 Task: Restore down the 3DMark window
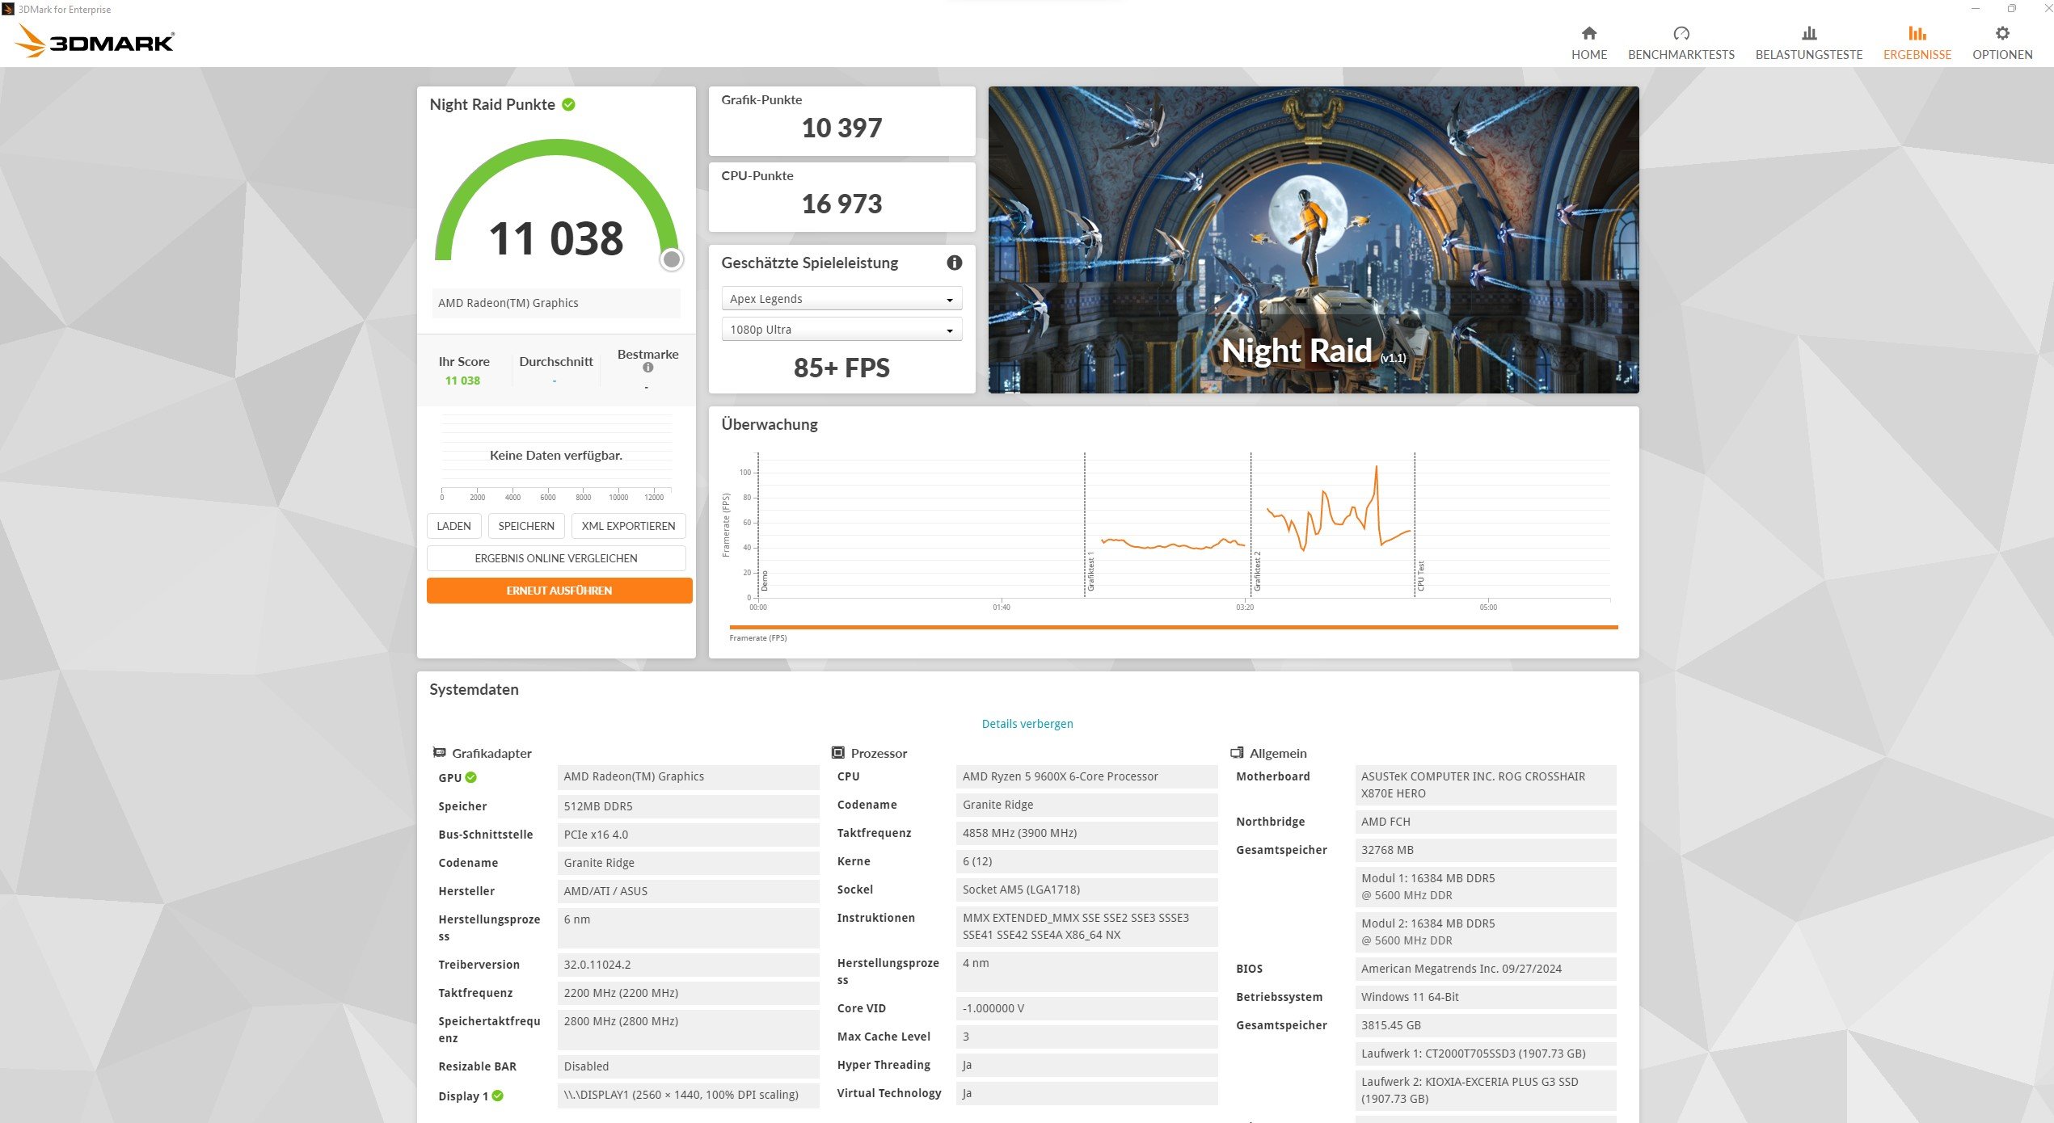pos(2011,9)
